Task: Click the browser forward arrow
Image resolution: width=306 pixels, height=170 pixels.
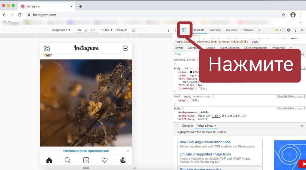Action: (12, 15)
